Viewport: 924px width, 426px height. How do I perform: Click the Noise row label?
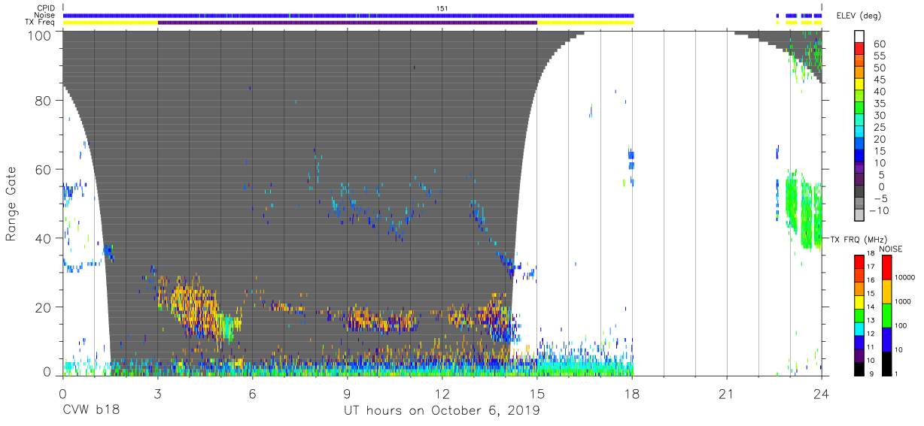(x=46, y=15)
